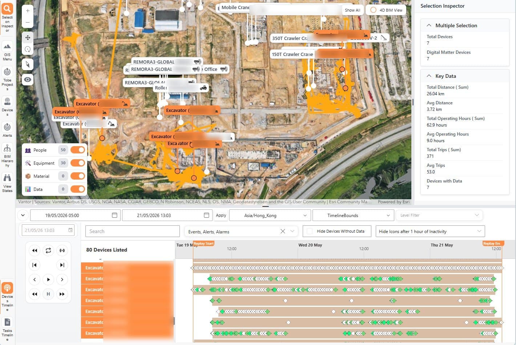Viewport: 516px width, 345px height.
Task: Open calendar for start date 19/05/2026
Action: point(114,215)
